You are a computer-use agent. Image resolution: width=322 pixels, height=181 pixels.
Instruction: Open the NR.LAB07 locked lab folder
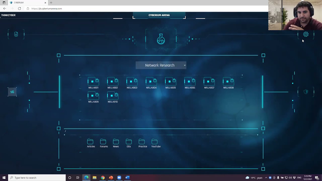[x=209, y=83]
